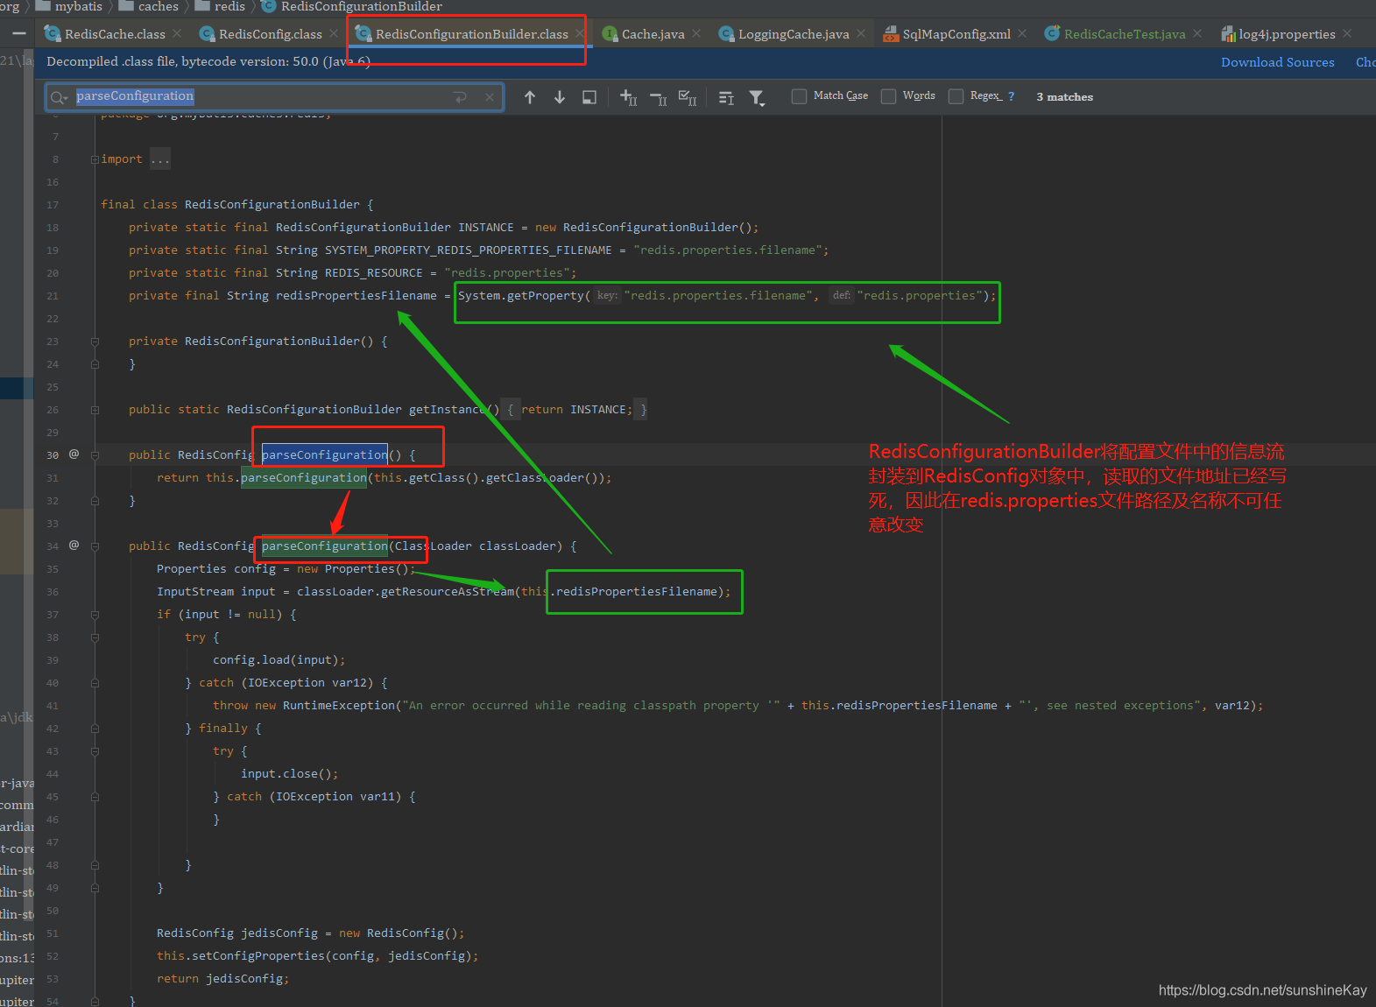
Task: Click the multiple-lines options icon beside the filter
Action: click(x=726, y=97)
